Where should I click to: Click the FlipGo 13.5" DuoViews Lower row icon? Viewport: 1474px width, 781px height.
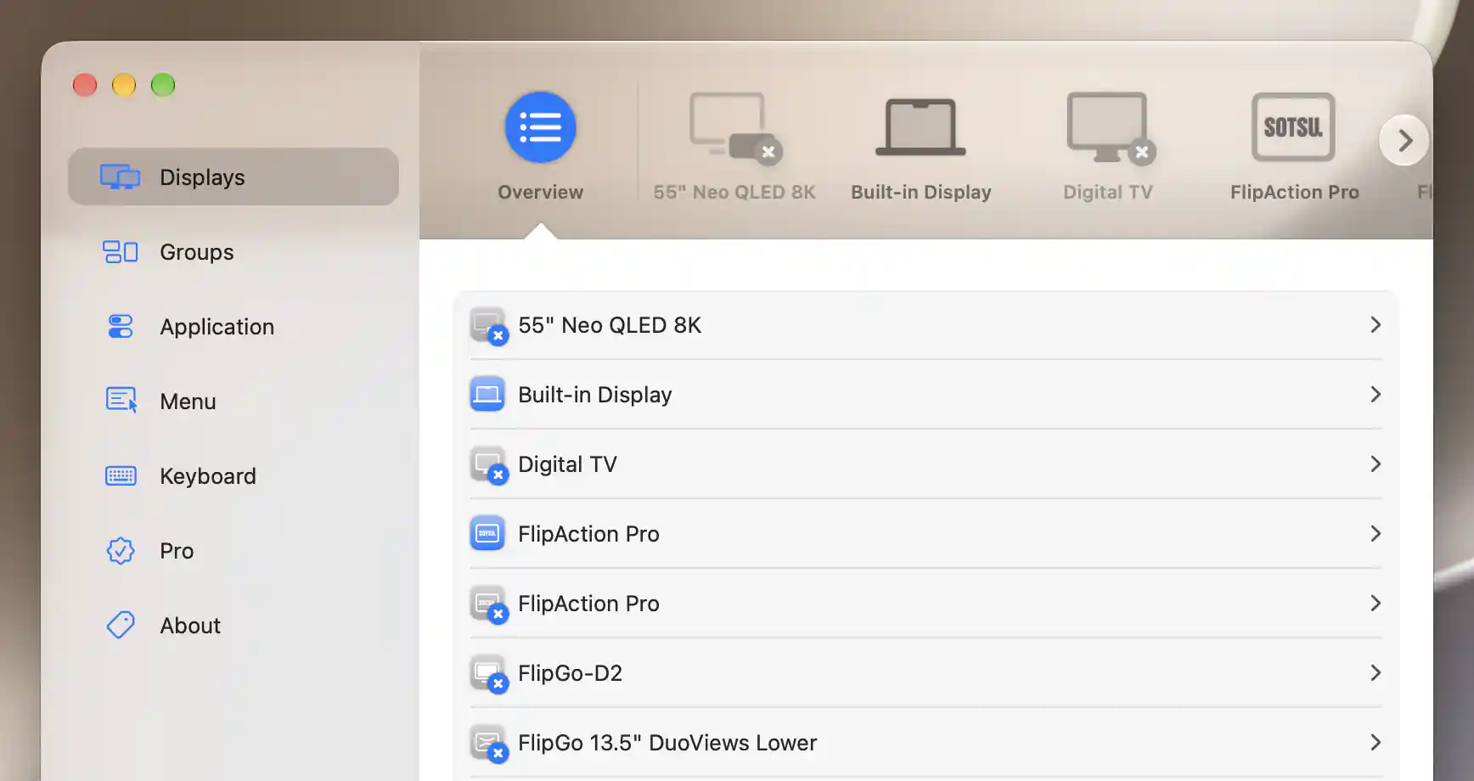click(488, 744)
